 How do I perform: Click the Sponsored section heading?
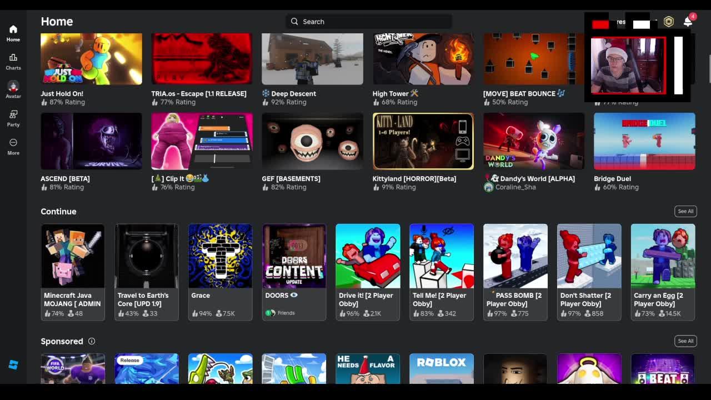(62, 341)
